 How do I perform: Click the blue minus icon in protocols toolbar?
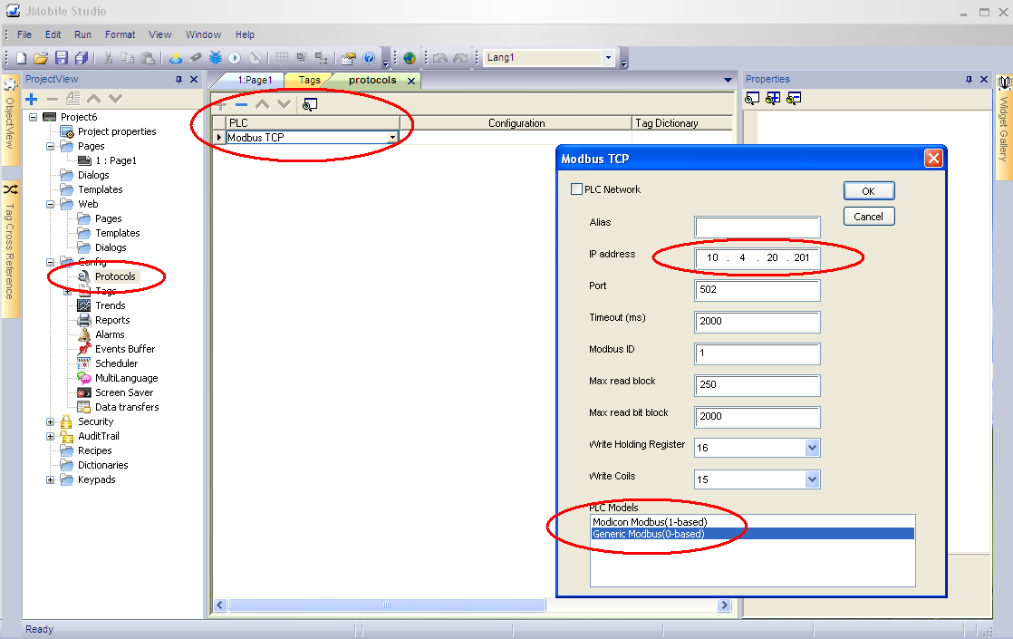(241, 104)
